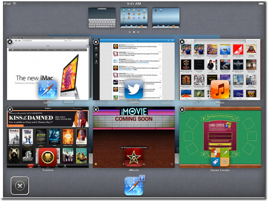This screenshot has height=201, width=268.
Task: Tap the iMovie download arrow icon
Action: 144,164
